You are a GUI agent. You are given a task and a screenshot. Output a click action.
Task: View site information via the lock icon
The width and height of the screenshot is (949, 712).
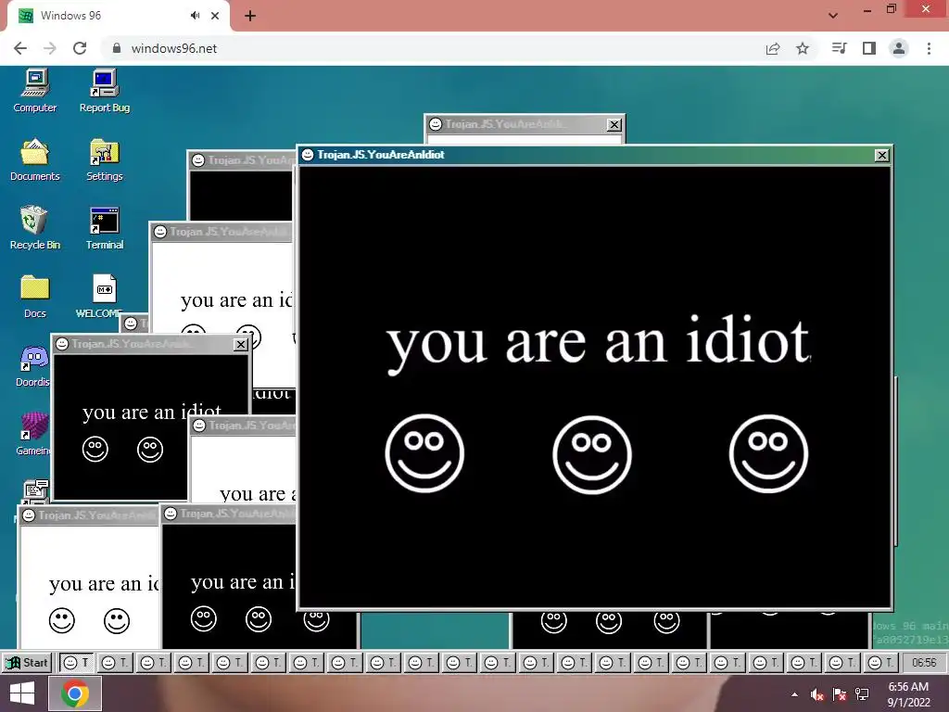[117, 48]
